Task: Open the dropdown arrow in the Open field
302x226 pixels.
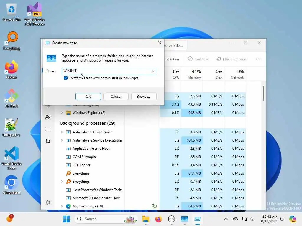Action: coord(153,71)
